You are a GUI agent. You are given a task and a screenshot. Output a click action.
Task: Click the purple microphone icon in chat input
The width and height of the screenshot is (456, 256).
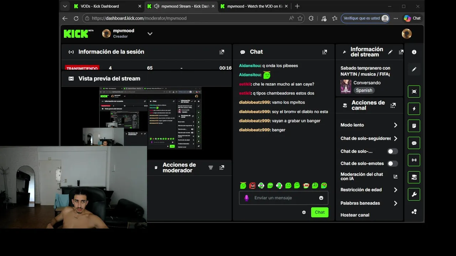pos(246,198)
